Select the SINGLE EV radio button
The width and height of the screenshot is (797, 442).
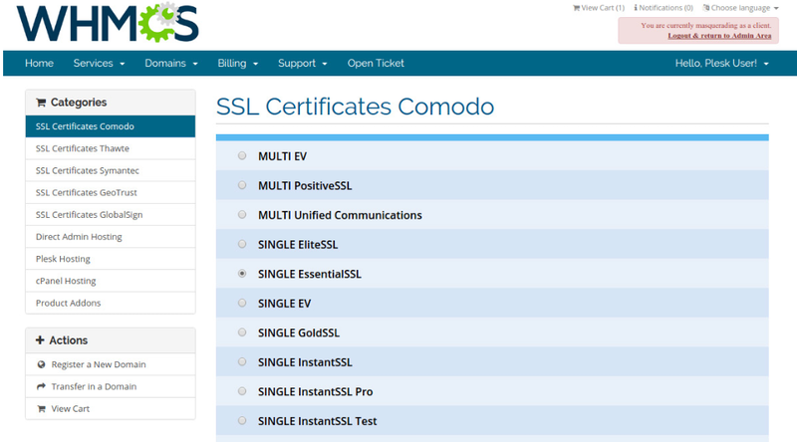click(x=242, y=304)
